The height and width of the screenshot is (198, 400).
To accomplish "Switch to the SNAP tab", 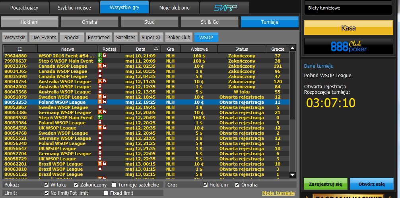I will [225, 8].
